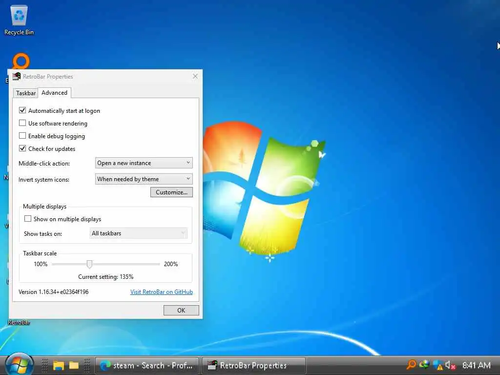Image resolution: width=500 pixels, height=375 pixels.
Task: Click the orange magnifier tray icon
Action: pyautogui.click(x=411, y=365)
